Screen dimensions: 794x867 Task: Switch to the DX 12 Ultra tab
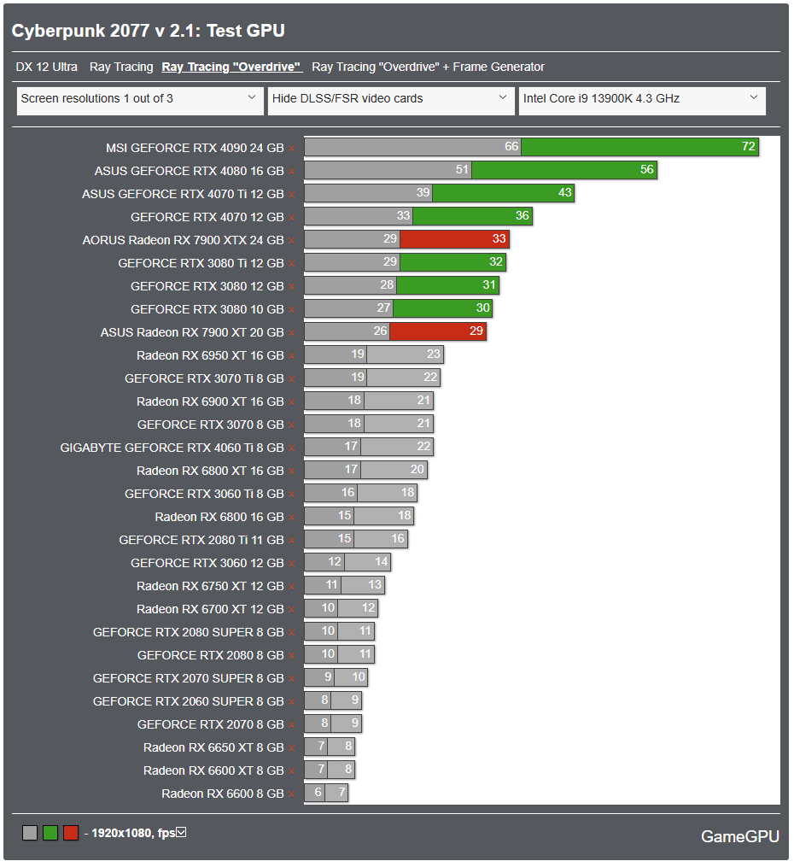pos(46,67)
